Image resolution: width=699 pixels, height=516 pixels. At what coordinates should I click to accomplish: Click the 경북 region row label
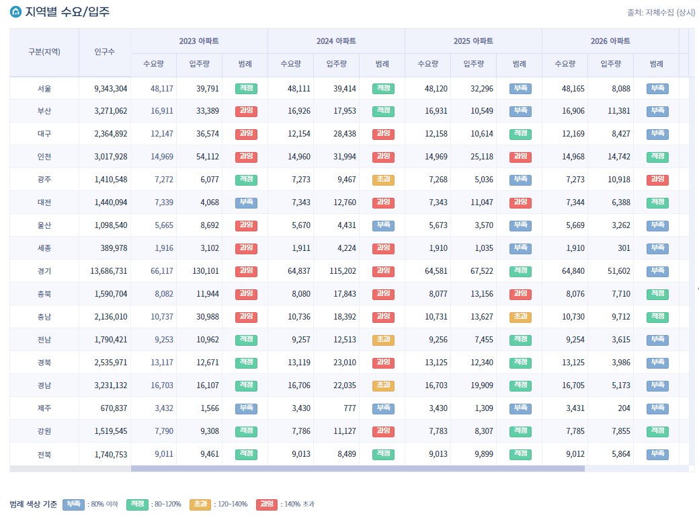[x=44, y=363]
